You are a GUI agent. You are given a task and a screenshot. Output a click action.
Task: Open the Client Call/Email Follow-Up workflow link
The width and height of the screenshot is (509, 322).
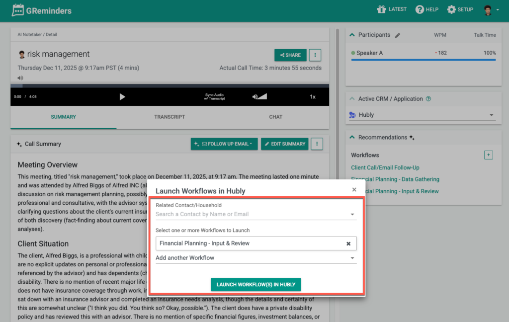[x=385, y=167]
